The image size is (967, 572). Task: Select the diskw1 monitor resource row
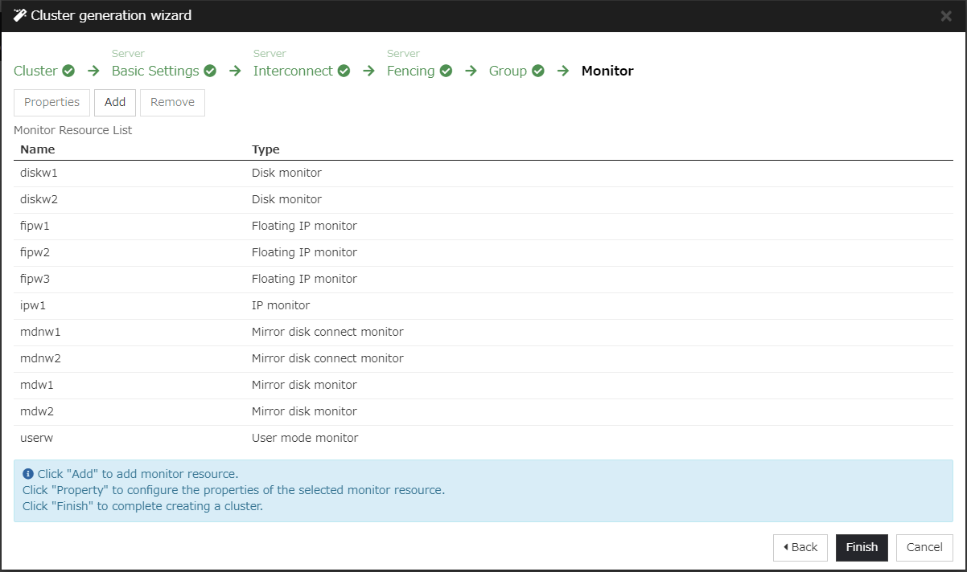pyautogui.click(x=161, y=172)
